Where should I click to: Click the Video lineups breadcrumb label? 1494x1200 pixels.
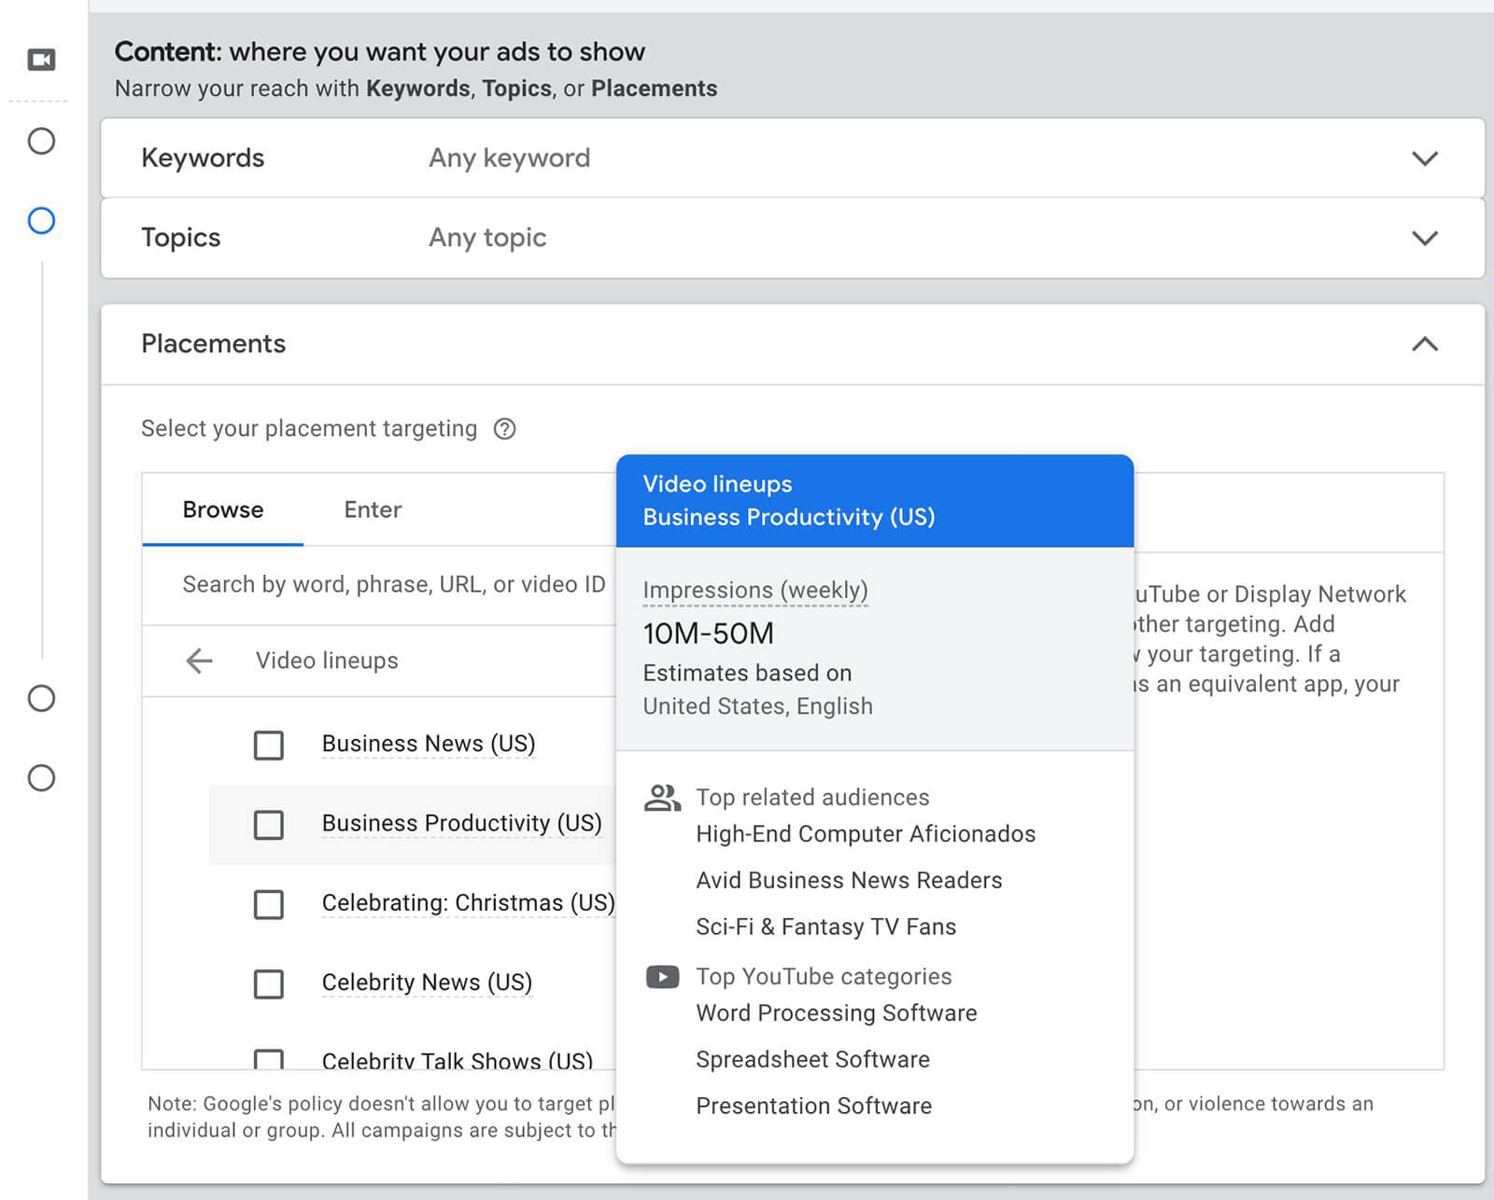[x=327, y=661]
